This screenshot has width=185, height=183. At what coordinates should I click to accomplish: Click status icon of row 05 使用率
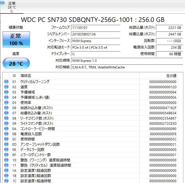click(x=6, y=102)
